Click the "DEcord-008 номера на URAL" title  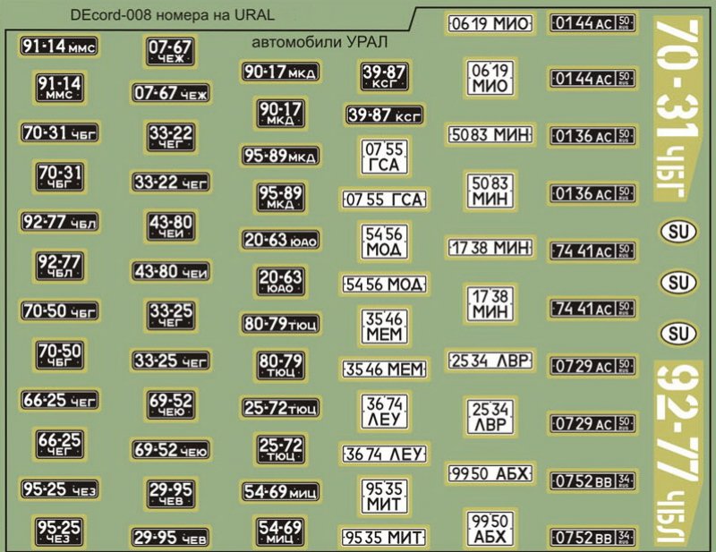(x=173, y=15)
